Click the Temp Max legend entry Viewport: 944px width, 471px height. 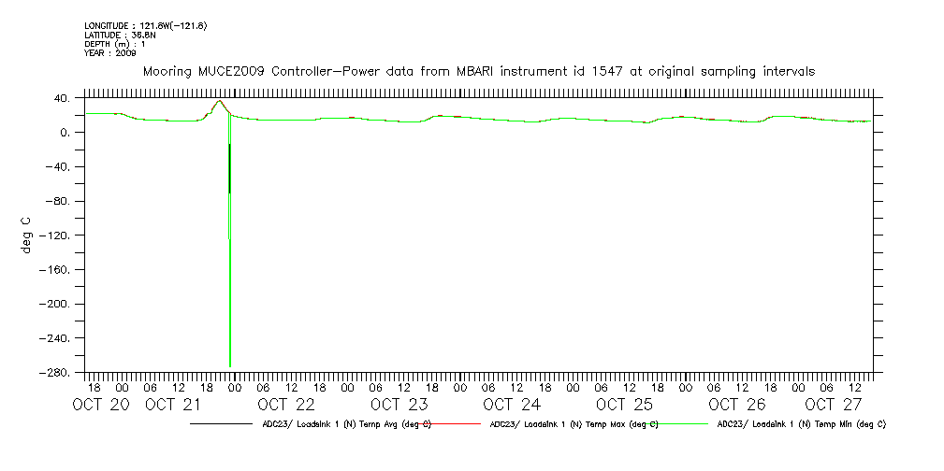tap(574, 424)
